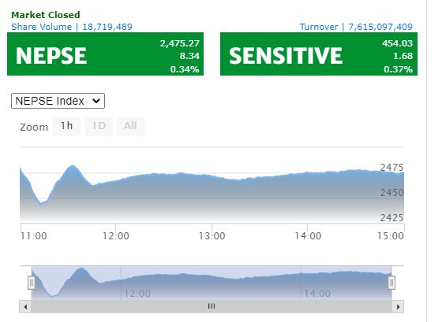Viewport: 442px width, 322px height.
Task: Click the 15:00 x-axis label
Action: pyautogui.click(x=391, y=236)
